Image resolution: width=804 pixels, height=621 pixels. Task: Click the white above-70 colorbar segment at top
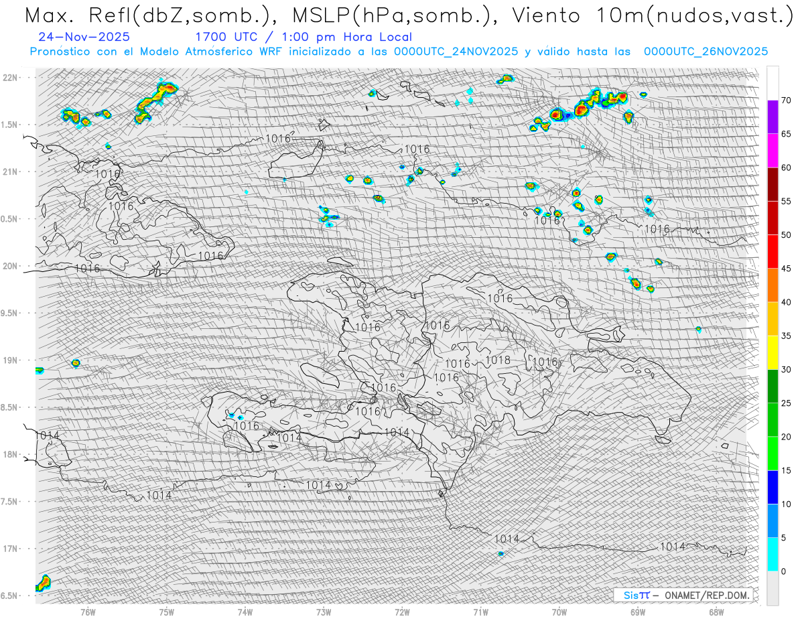773,83
